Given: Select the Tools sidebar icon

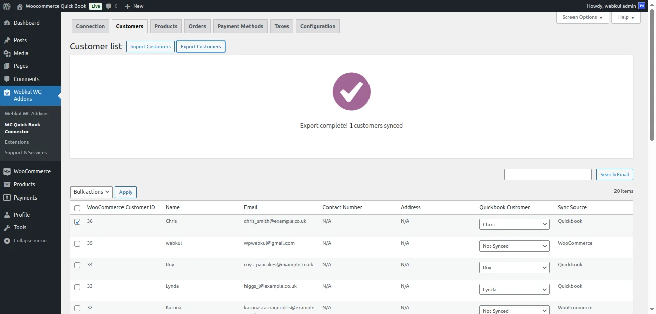Looking at the screenshot, I should (x=7, y=227).
